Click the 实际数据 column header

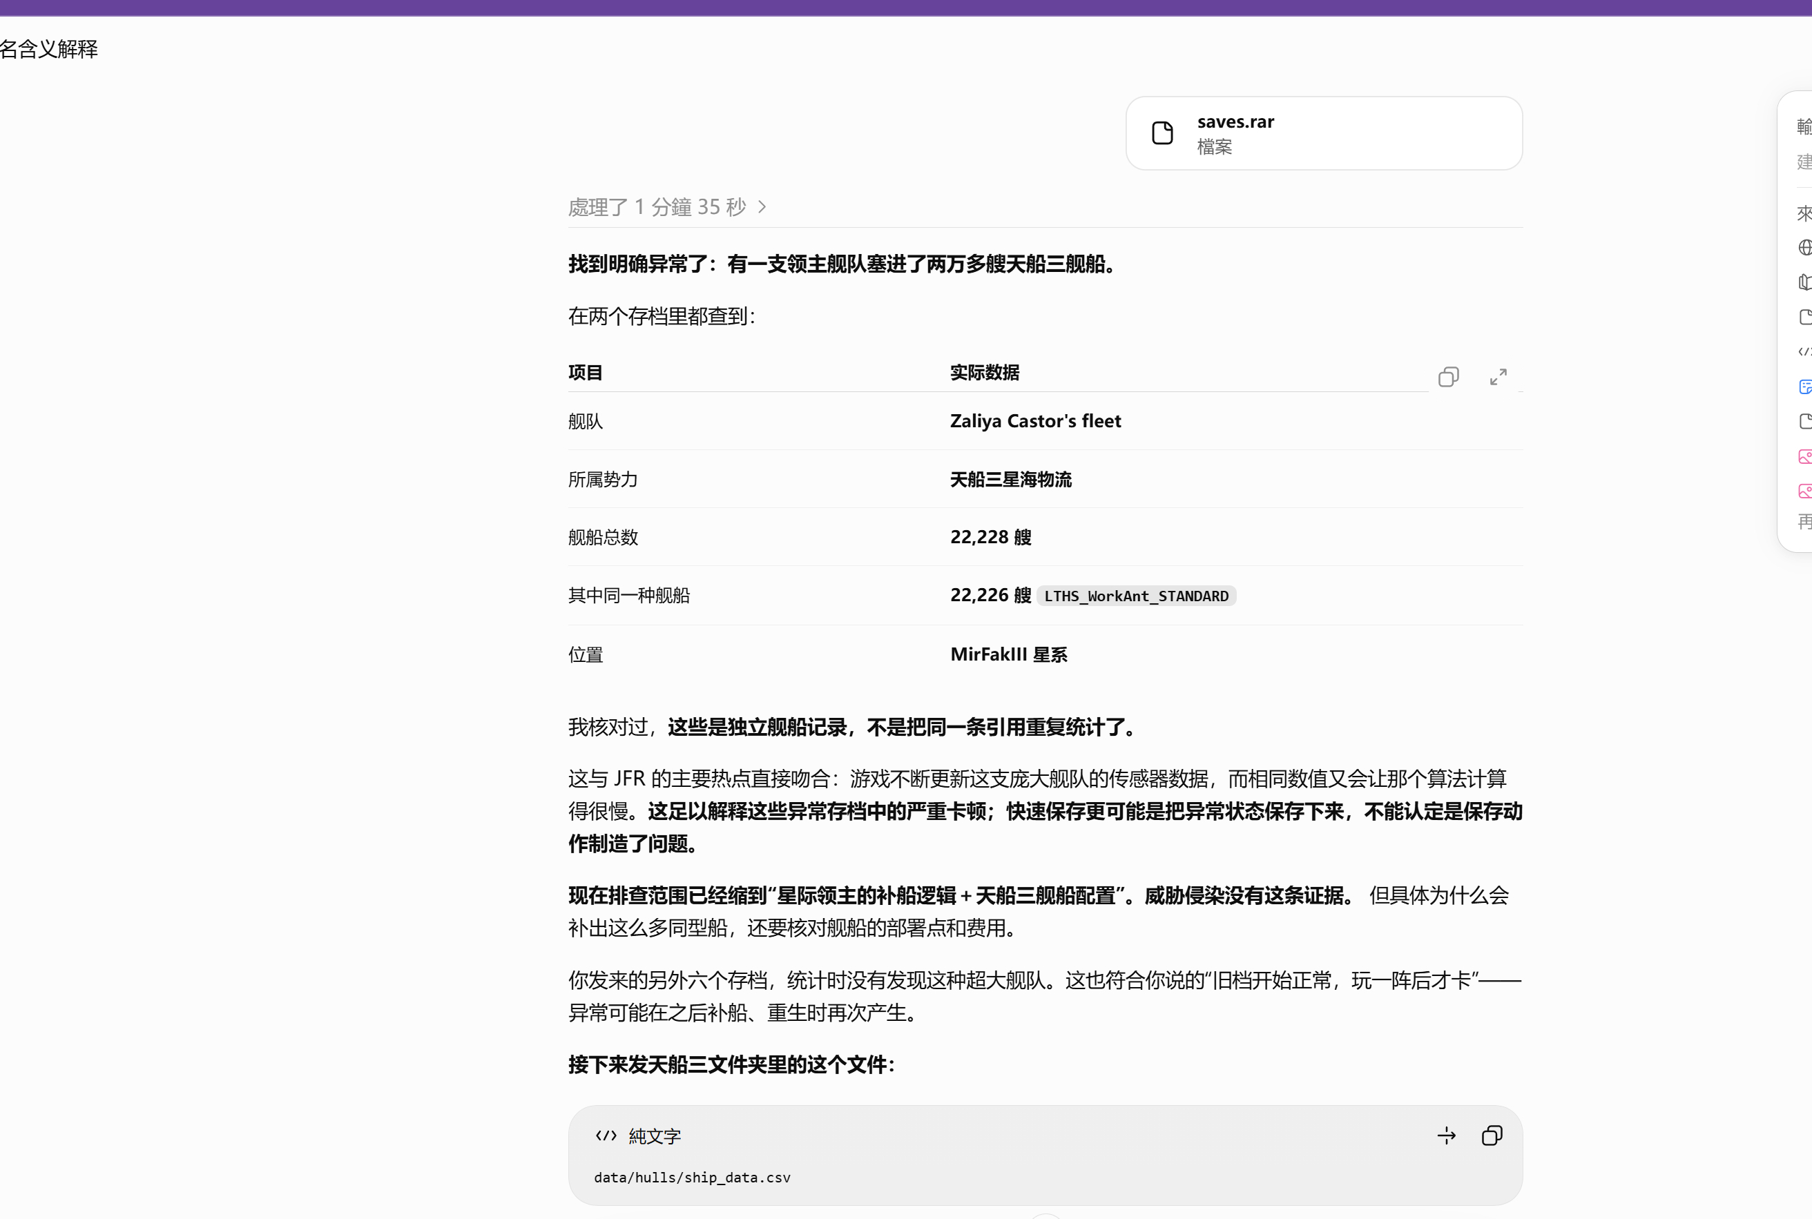pyautogui.click(x=985, y=372)
